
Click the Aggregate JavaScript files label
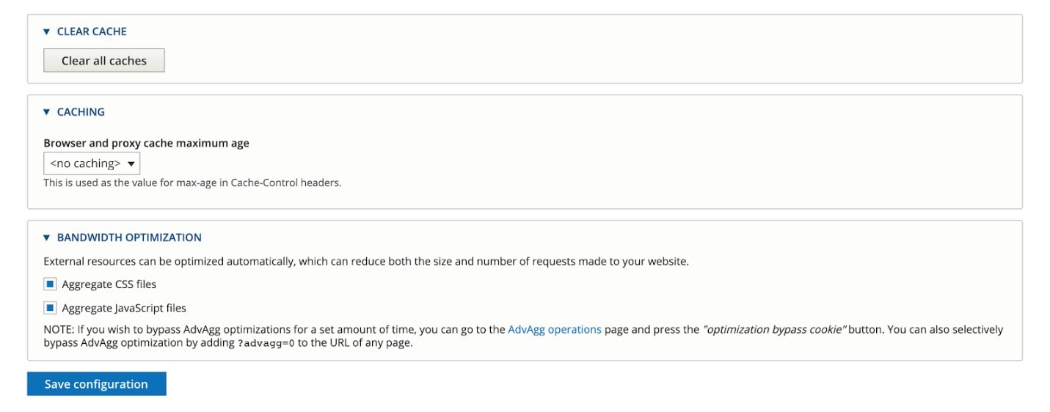(124, 308)
